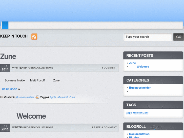Click Matt Rosoff text in the excerpt

[37, 80]
